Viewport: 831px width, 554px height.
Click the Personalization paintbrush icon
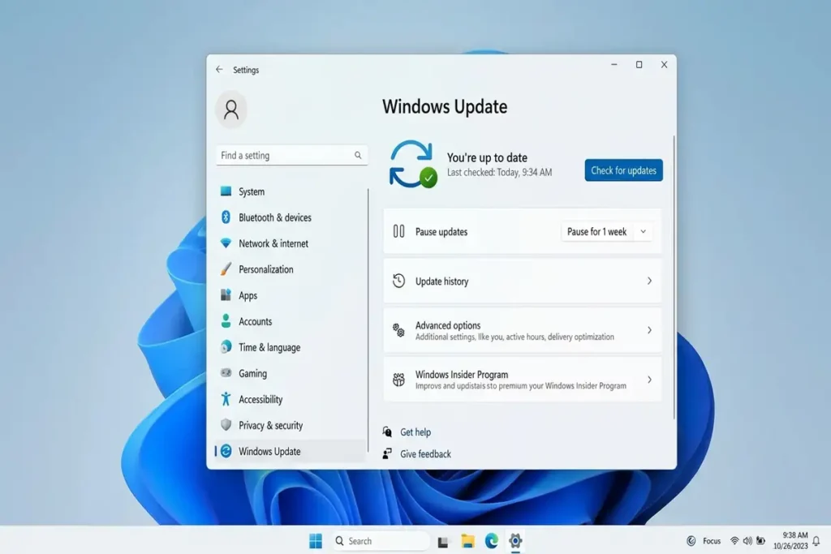click(x=226, y=269)
